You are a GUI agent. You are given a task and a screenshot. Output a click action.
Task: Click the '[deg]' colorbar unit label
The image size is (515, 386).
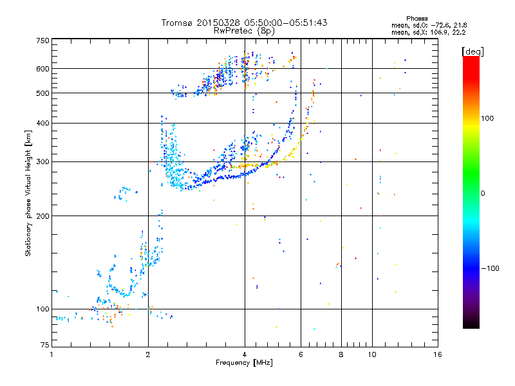point(473,51)
